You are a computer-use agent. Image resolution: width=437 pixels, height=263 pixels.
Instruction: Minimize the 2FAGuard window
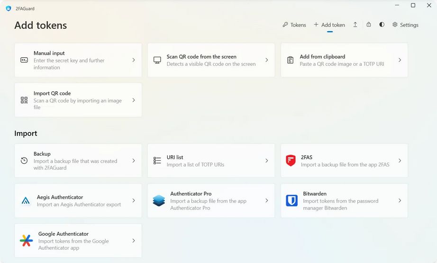pos(397,5)
